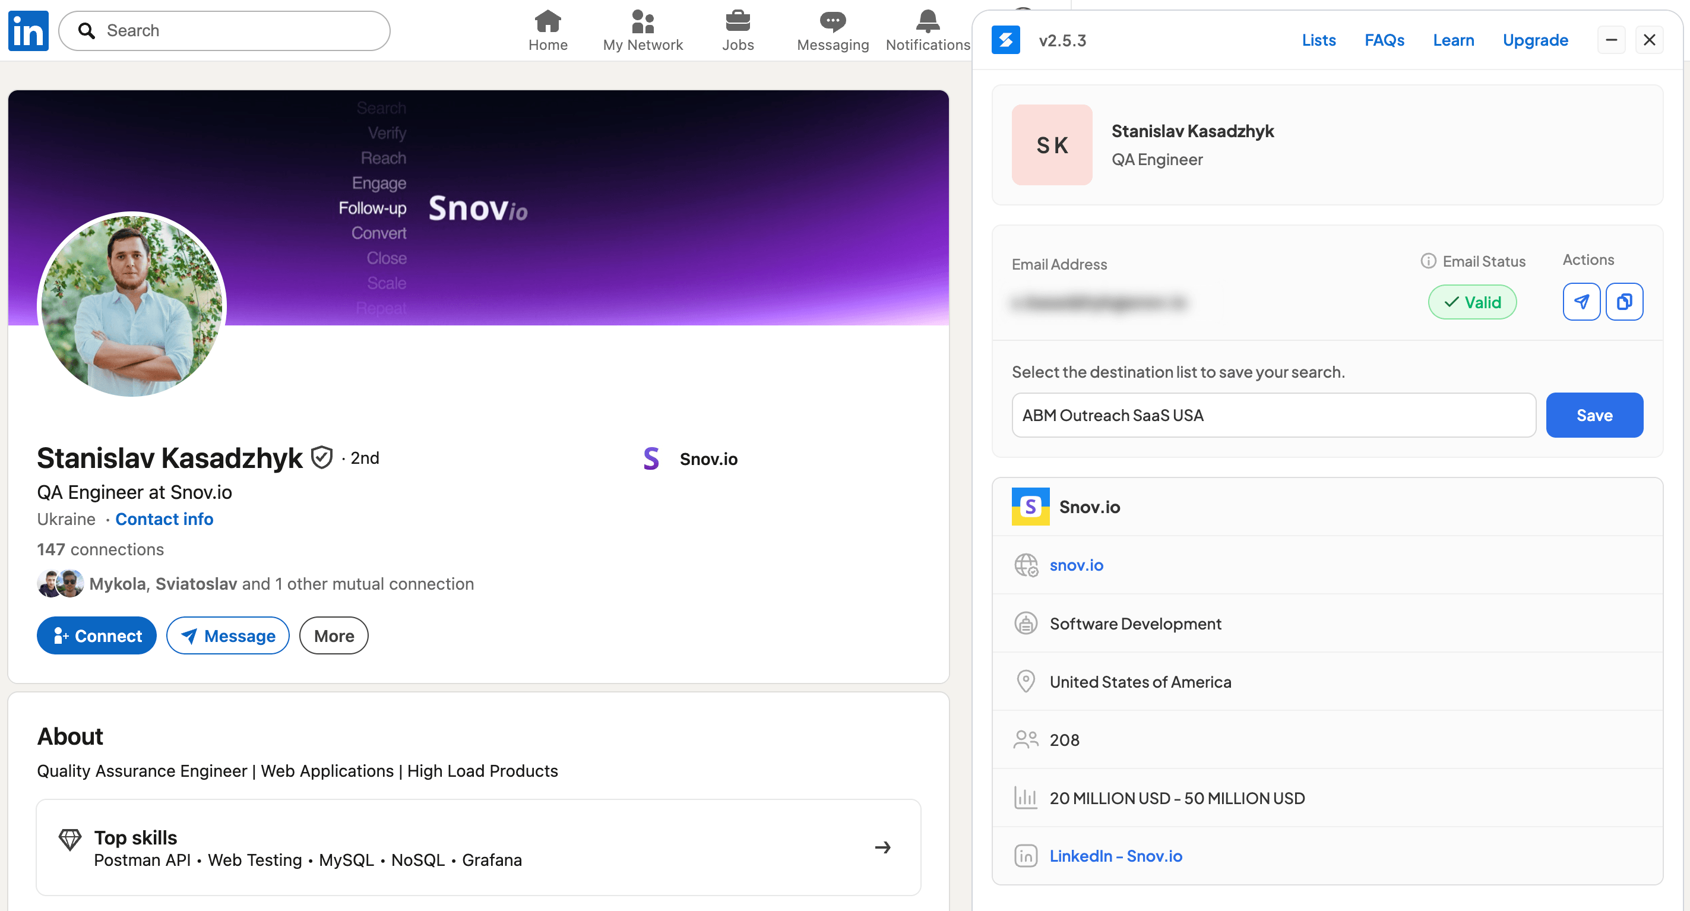The image size is (1690, 911).
Task: Click United States of America location text
Action: (x=1140, y=681)
